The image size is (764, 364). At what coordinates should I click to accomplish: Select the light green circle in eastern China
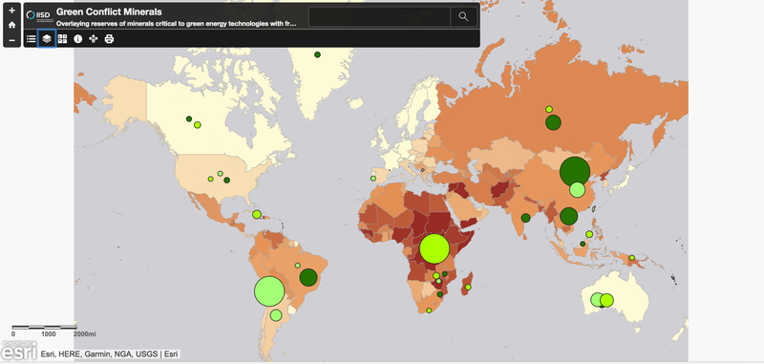(x=578, y=189)
